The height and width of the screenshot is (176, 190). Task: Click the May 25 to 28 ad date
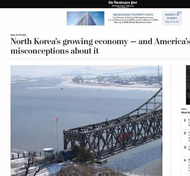pyautogui.click(x=172, y=22)
